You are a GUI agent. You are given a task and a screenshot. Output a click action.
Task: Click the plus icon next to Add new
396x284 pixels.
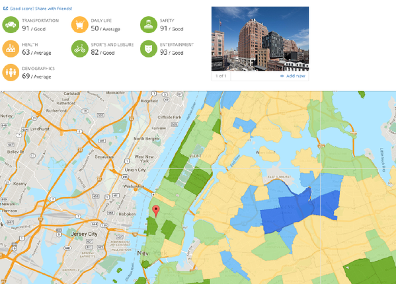tap(282, 76)
